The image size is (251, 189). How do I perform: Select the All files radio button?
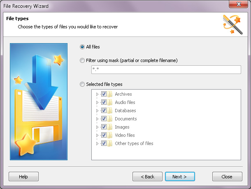tap(82, 47)
